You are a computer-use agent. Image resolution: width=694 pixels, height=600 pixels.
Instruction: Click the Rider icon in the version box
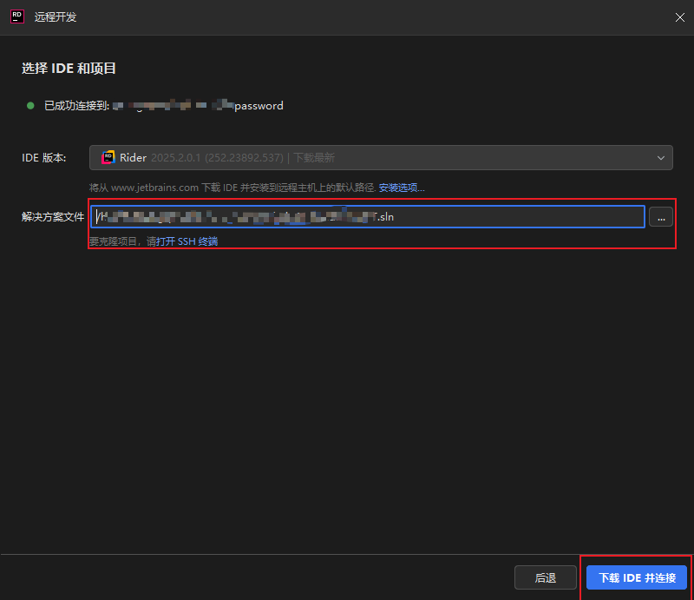[108, 158]
